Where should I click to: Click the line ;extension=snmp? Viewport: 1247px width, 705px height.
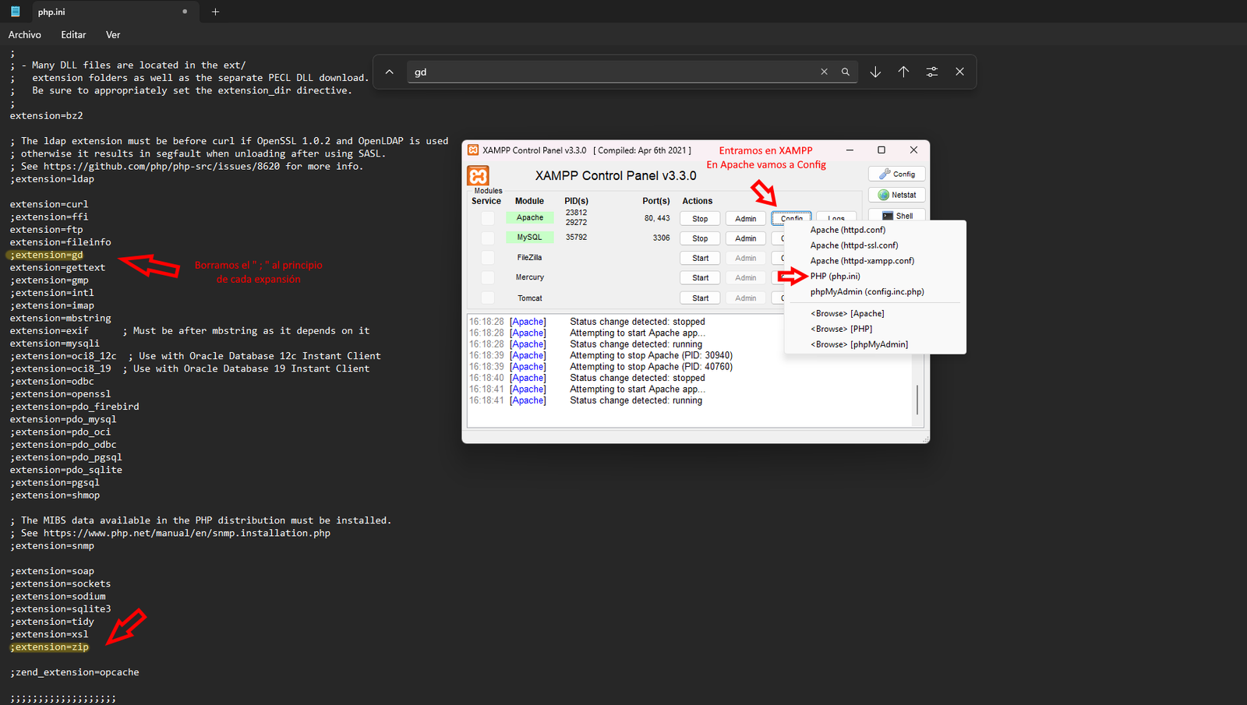[52, 546]
